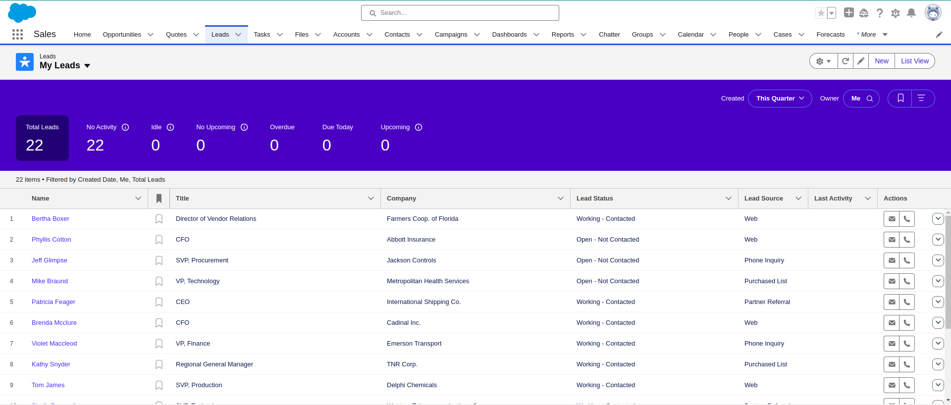Open the Setup gear icon in header
Image resolution: width=951 pixels, height=405 pixels.
tap(896, 13)
